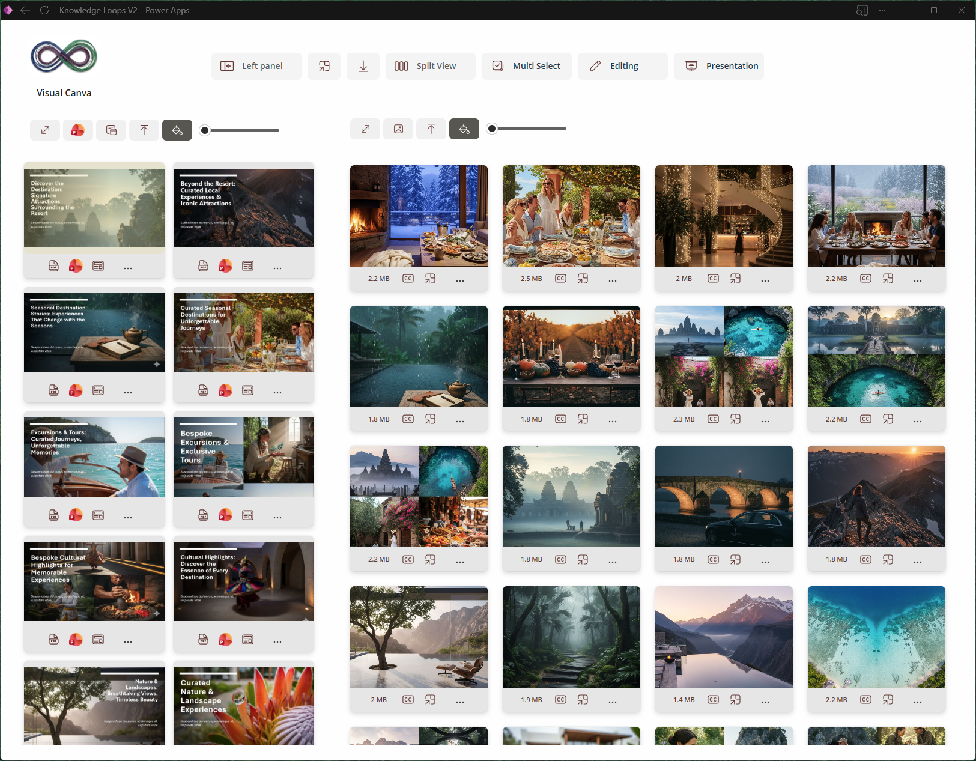Click CC icon under the 1.4 MB mountain lake image
The width and height of the screenshot is (976, 761).
713,700
